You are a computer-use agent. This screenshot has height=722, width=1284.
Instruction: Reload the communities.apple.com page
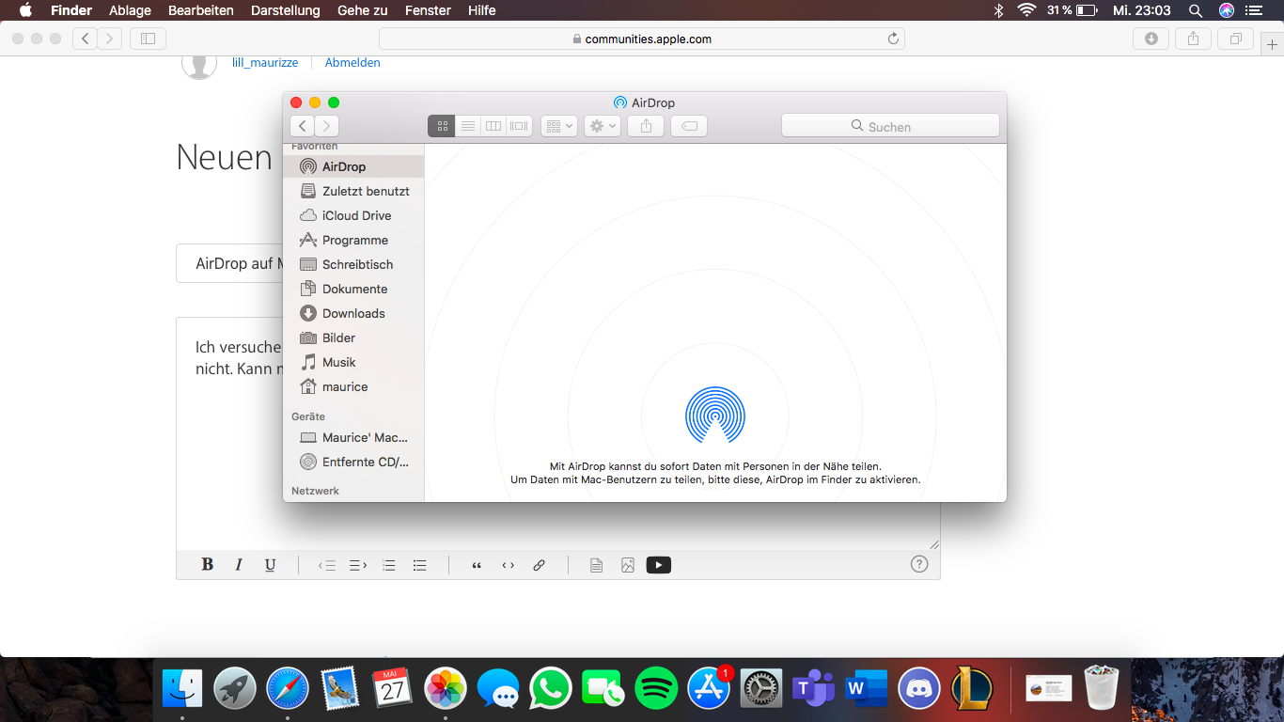(893, 39)
